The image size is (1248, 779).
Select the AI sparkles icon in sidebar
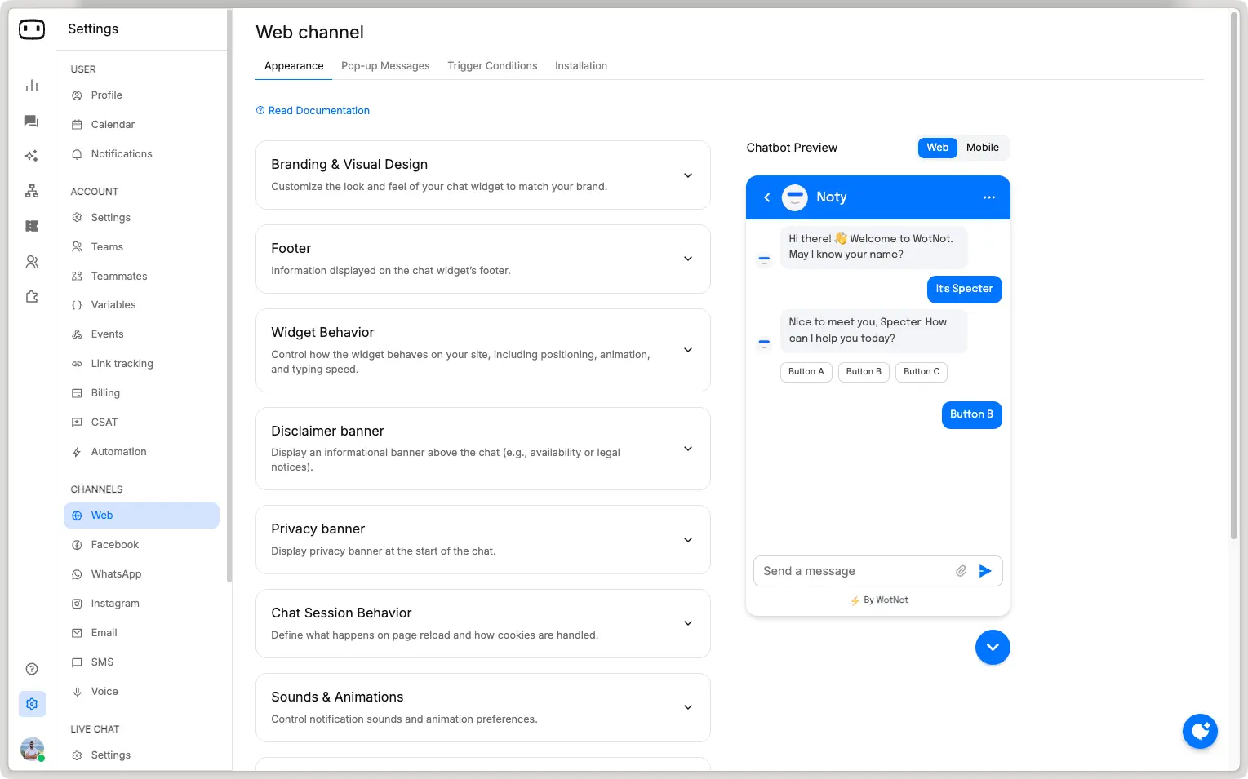tap(32, 155)
